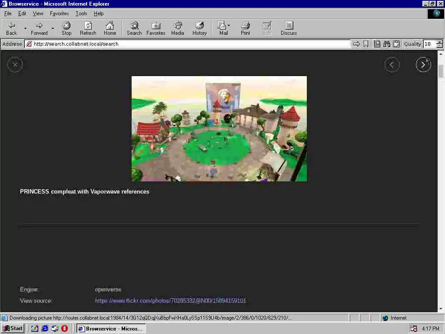Image resolution: width=445 pixels, height=334 pixels.
Task: Go back using the Back toolbar button
Action: (x=12, y=28)
